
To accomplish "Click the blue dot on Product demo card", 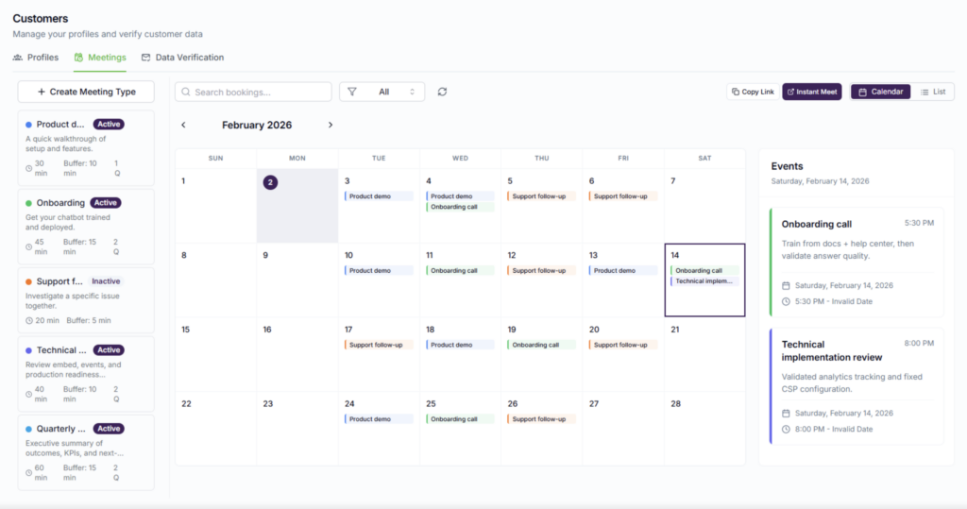I will pos(28,125).
